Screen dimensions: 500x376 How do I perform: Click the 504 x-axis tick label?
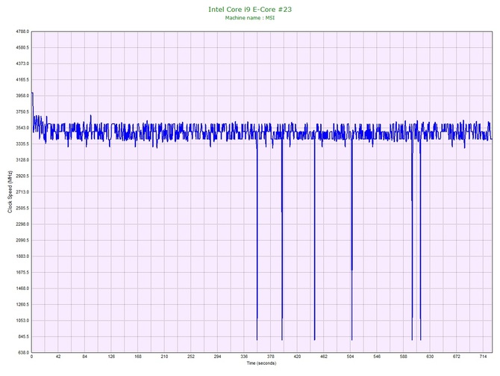pyautogui.click(x=350, y=357)
